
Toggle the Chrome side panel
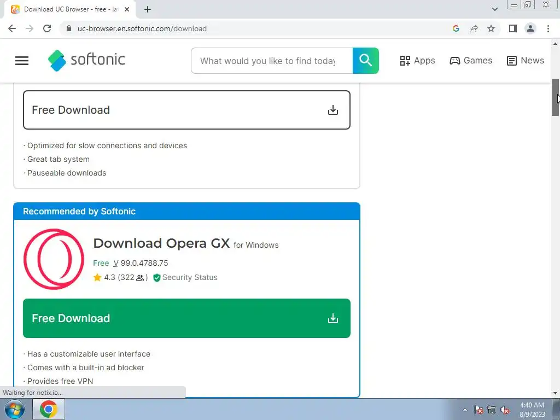513,28
